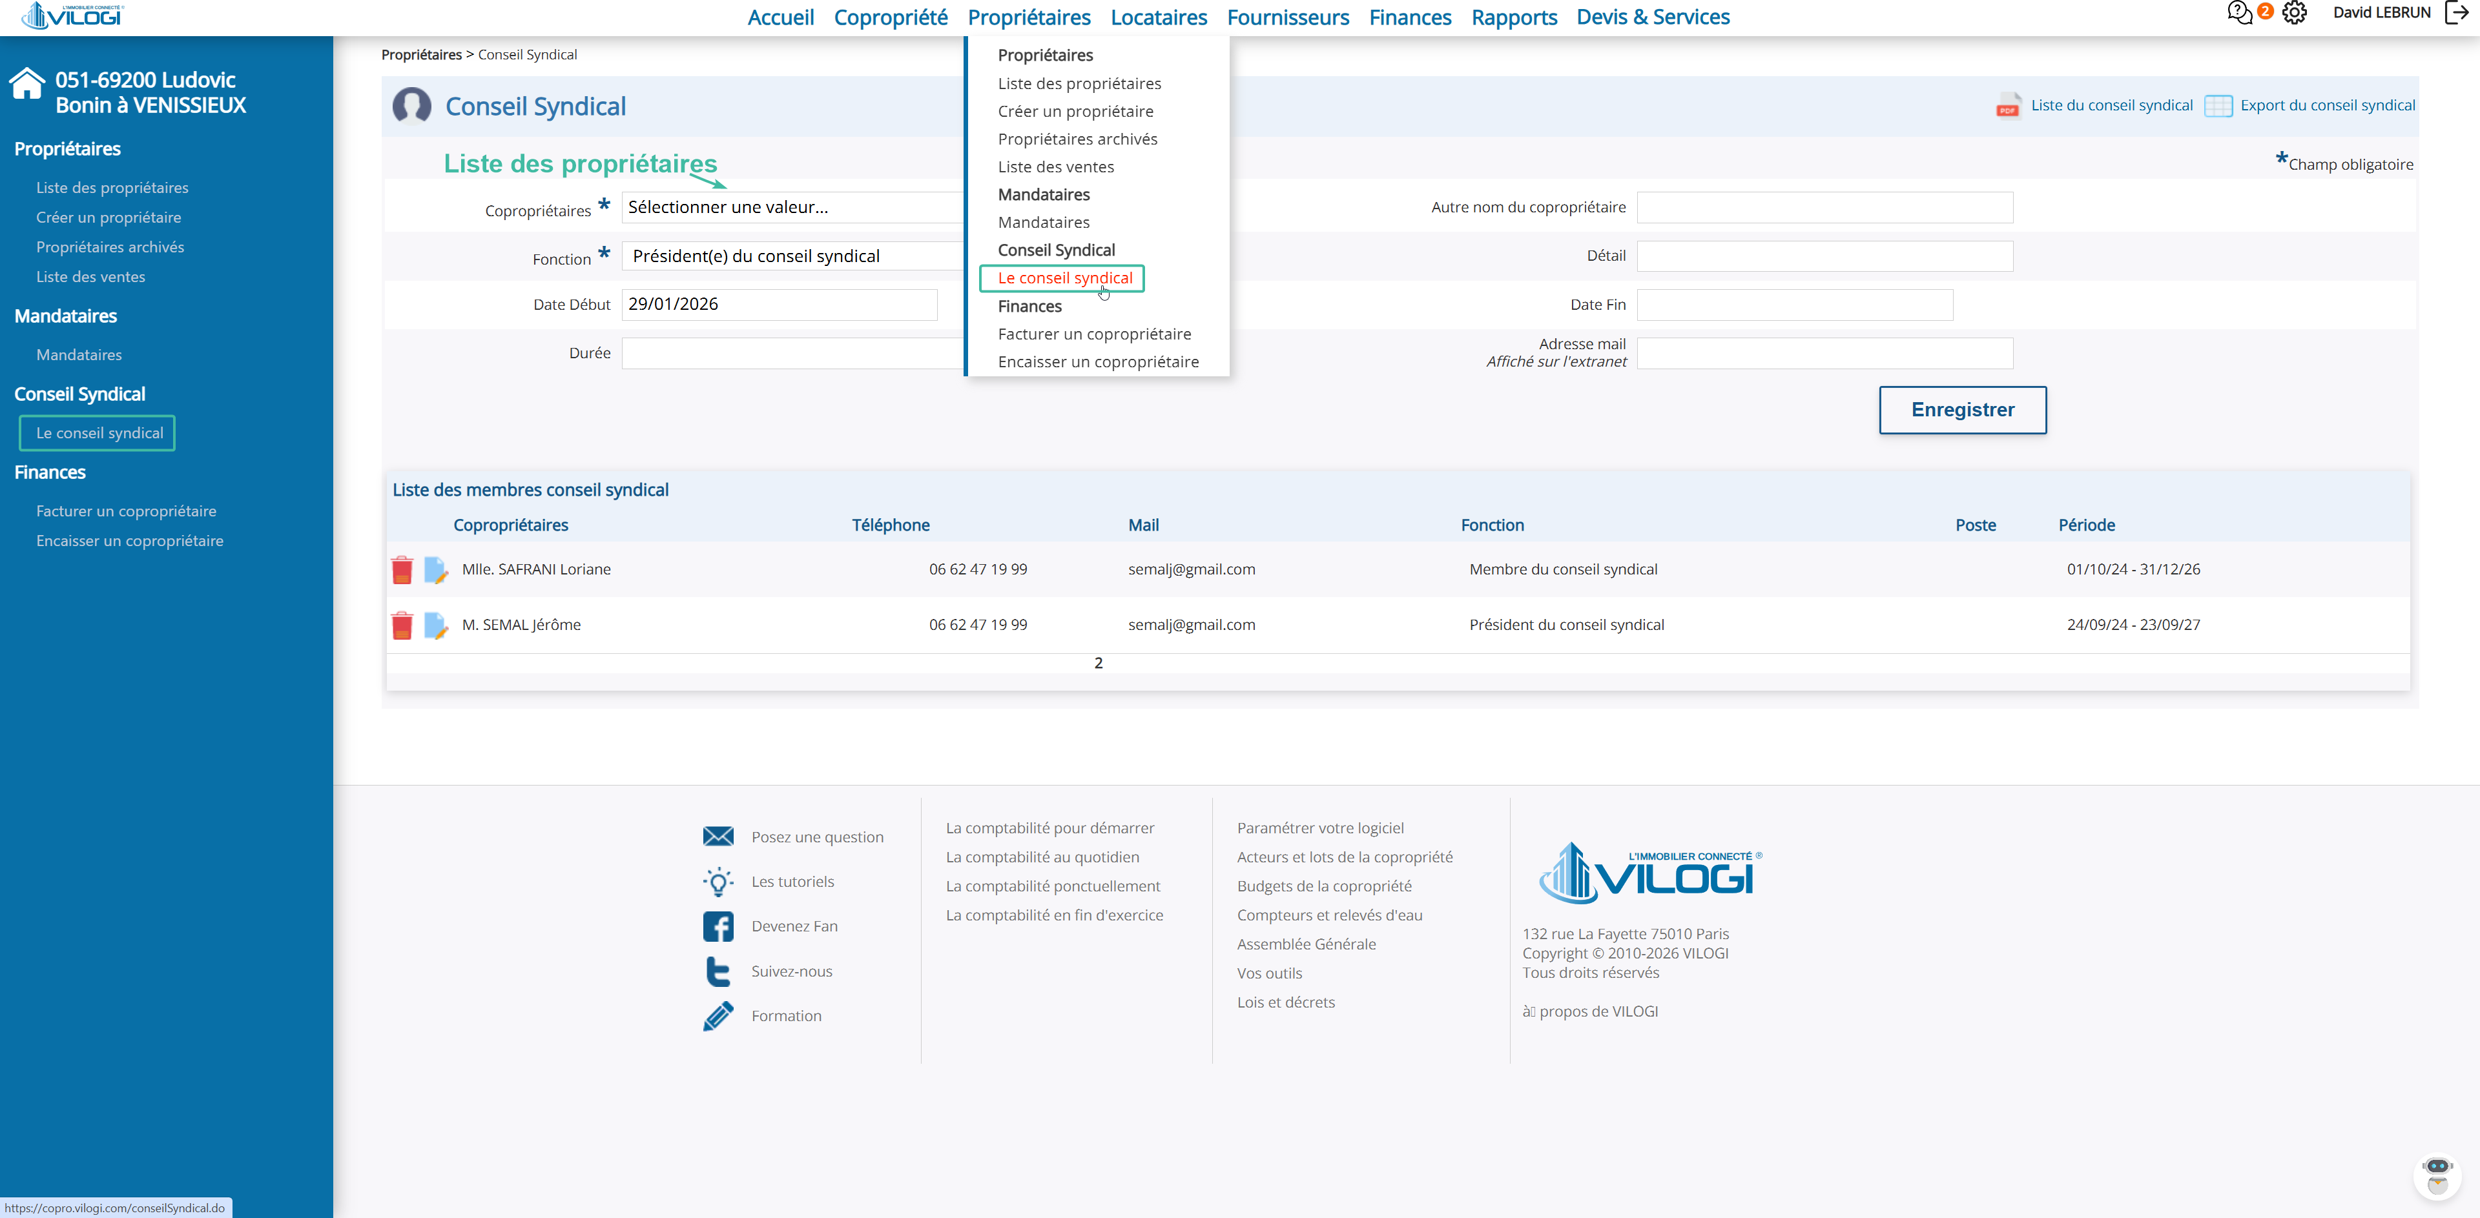
Task: Click the pencil icon for Formation
Action: tap(718, 1016)
